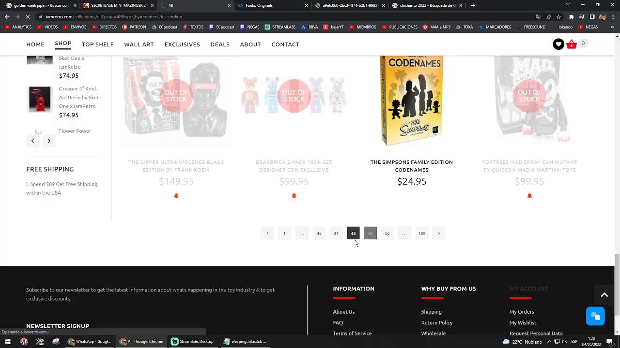Click the Chrome profile avatar
The image size is (620, 348).
(x=602, y=16)
